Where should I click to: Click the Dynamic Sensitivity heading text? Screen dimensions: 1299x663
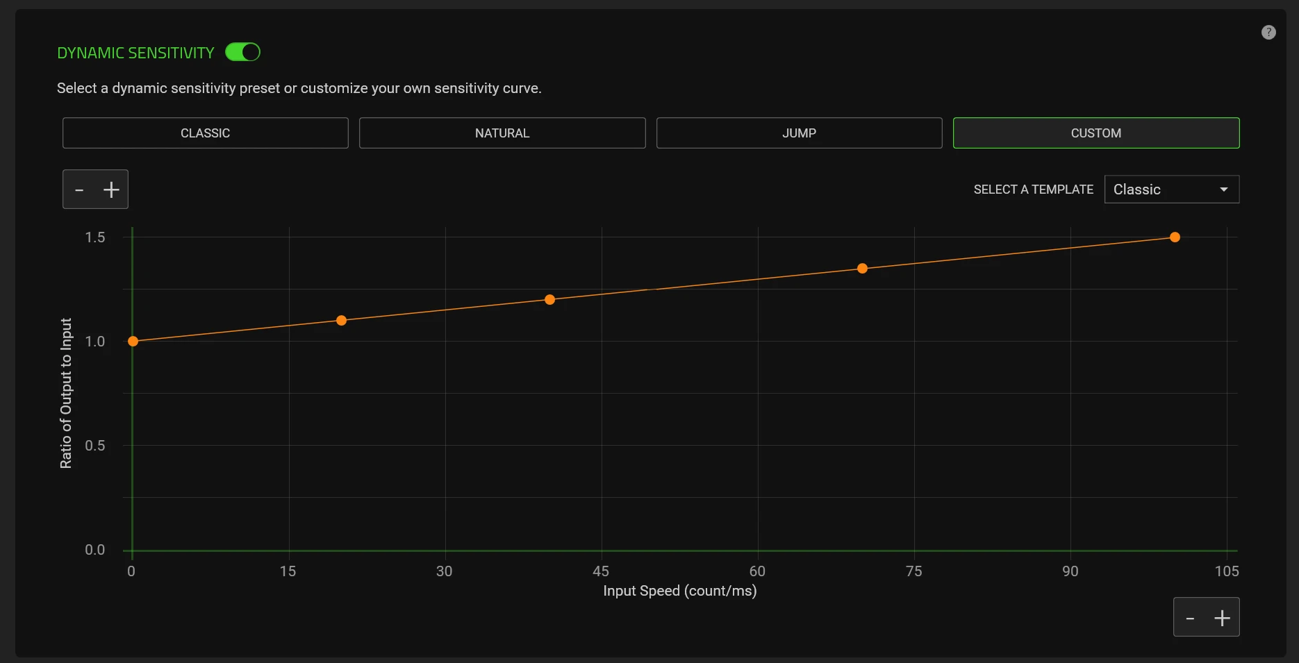135,53
